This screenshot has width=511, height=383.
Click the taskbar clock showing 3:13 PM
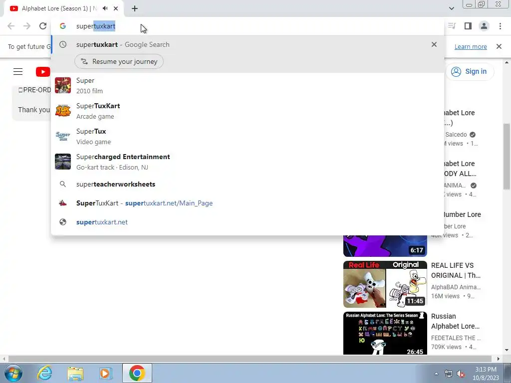pos(486,374)
